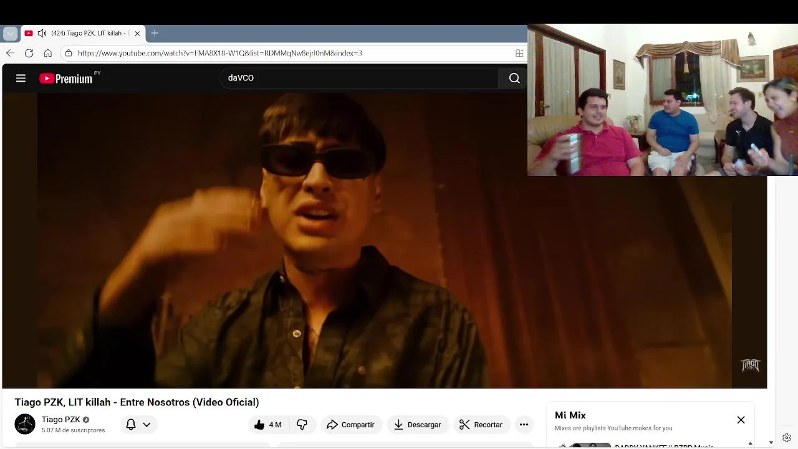Open the browser home page icon

(47, 53)
